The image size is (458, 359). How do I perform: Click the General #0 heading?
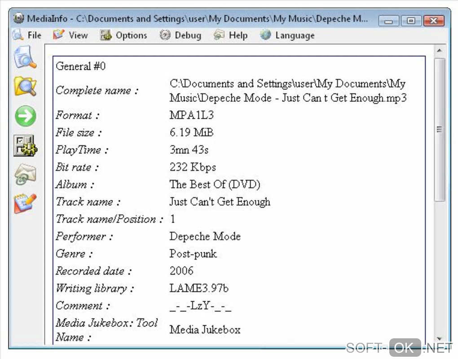coord(81,66)
